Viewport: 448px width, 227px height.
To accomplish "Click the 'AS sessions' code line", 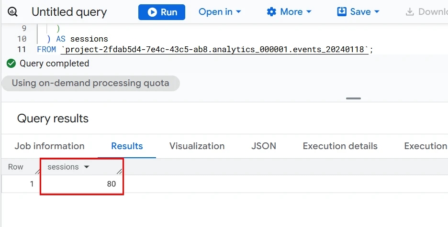I will (78, 39).
